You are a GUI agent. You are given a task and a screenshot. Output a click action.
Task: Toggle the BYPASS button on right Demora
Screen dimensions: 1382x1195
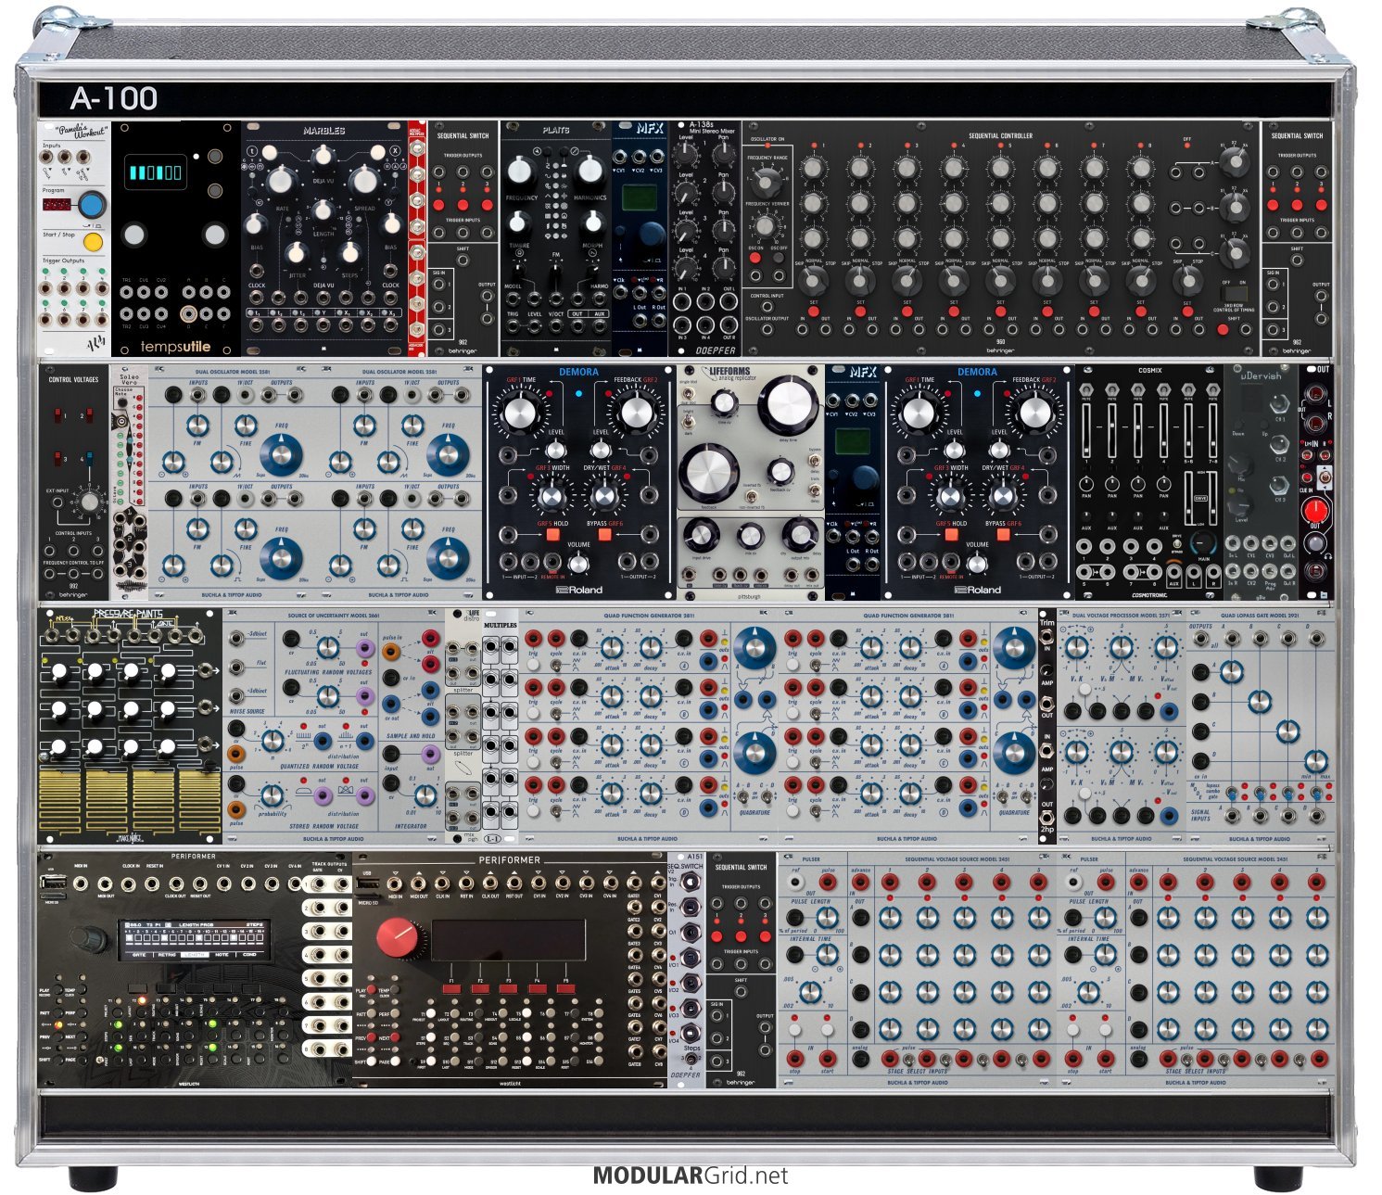tap(1002, 535)
